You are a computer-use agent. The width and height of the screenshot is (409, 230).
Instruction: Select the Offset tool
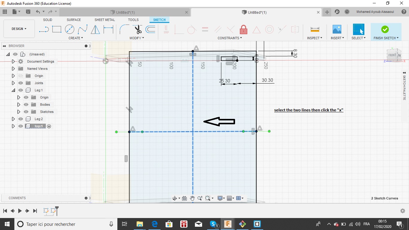tap(150, 29)
